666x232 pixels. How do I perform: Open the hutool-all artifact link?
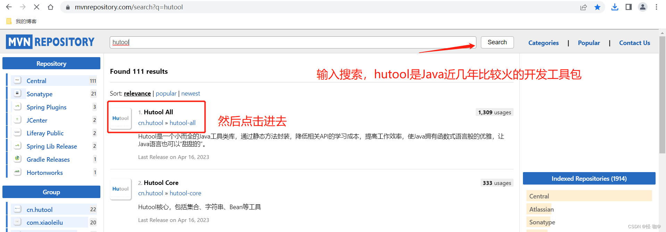[x=182, y=123]
